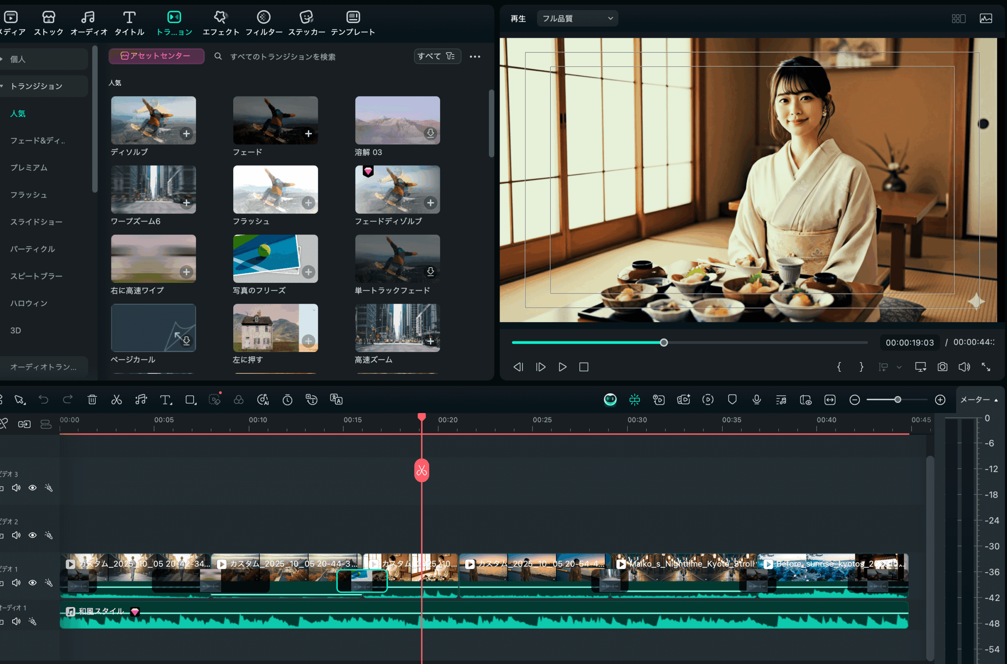Switch to the エフェクト tab

220,22
